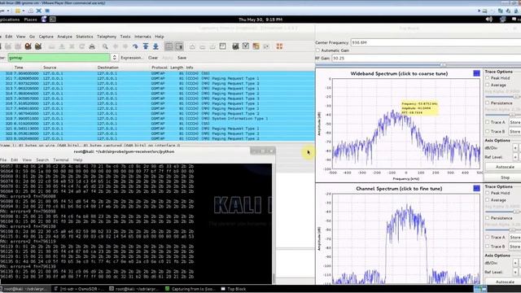Image resolution: width=521 pixels, height=293 pixels.
Task: Restart the running live capture icon
Action: (38, 46)
